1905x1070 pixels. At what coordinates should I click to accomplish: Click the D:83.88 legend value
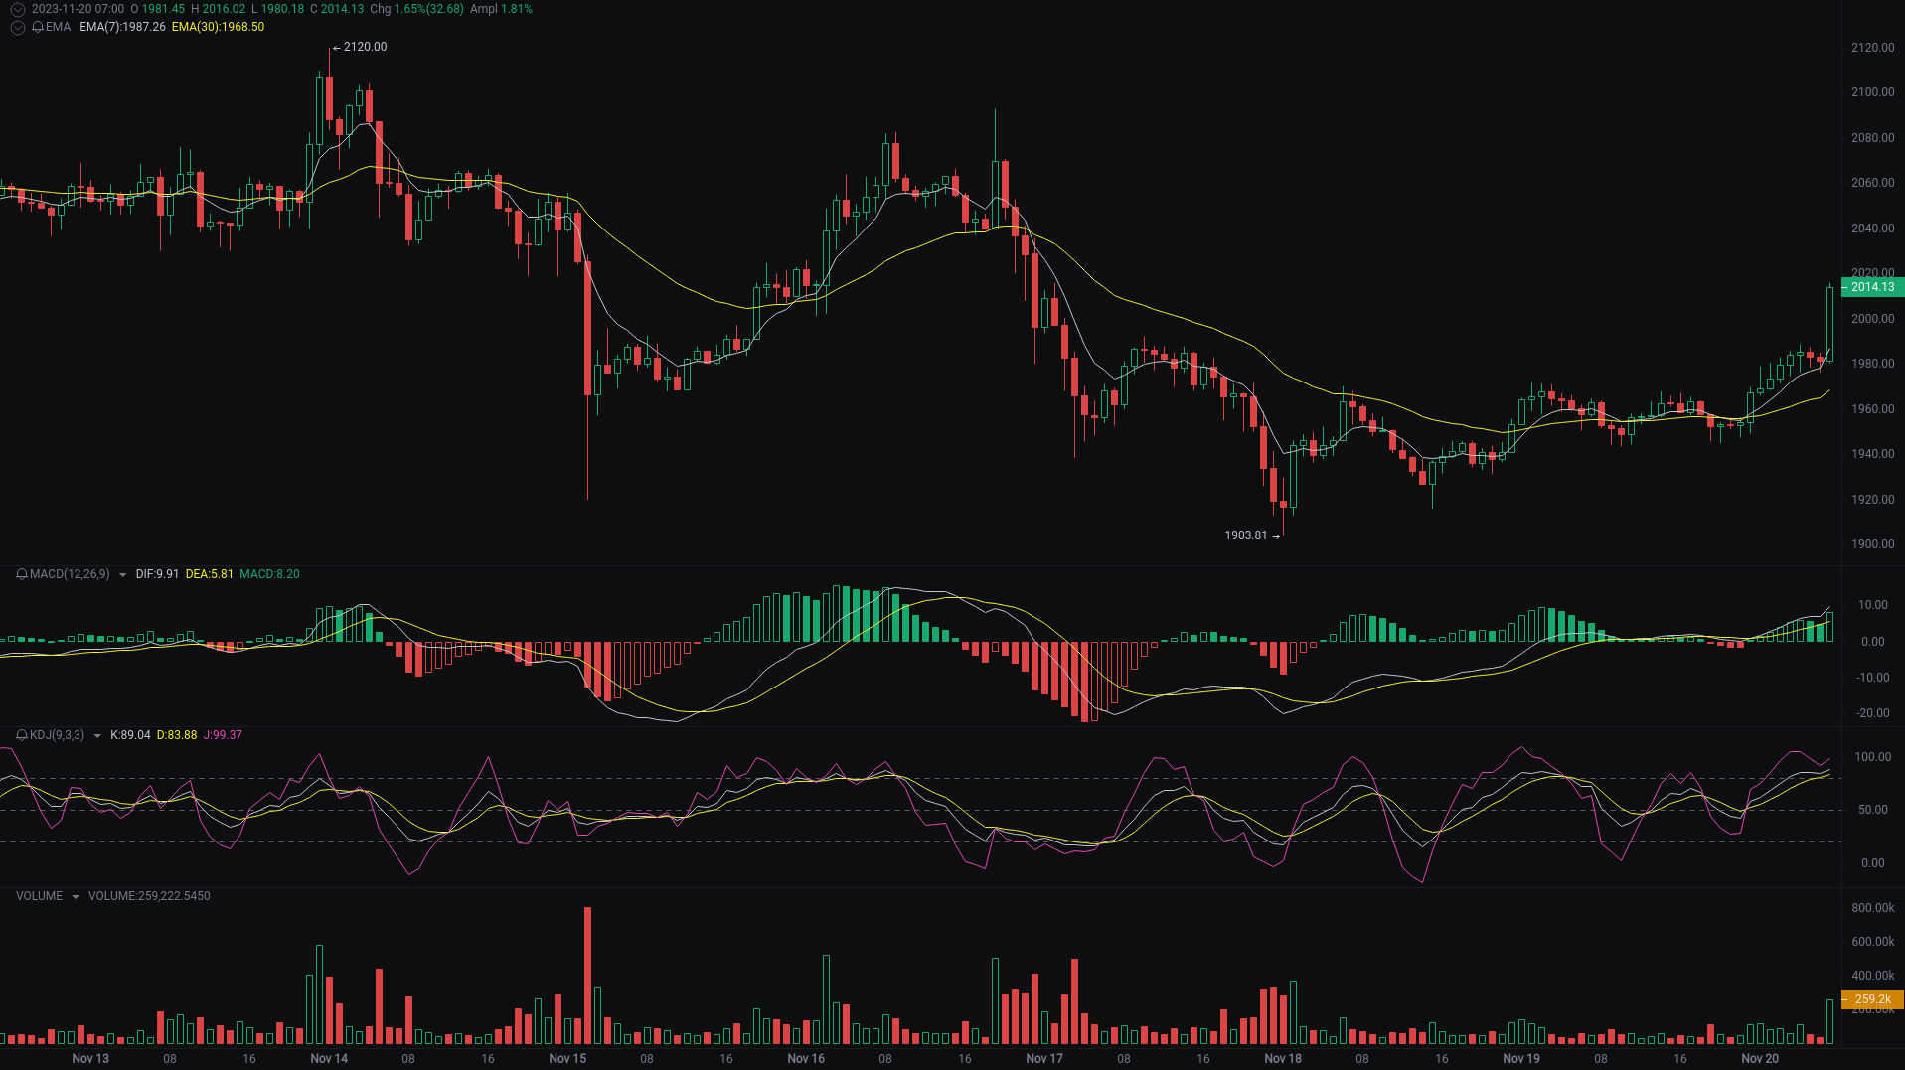point(177,735)
